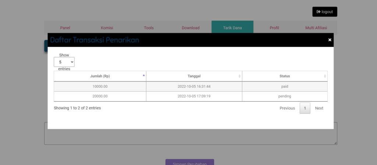Click the logout button
This screenshot has width=377, height=165.
point(325,12)
